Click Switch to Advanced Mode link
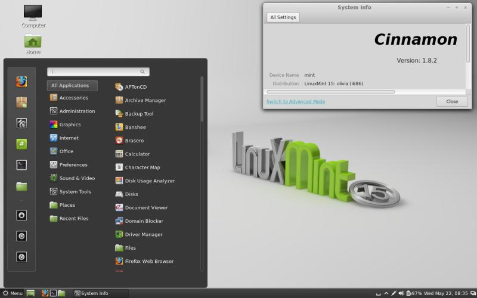This screenshot has height=298, width=477. pyautogui.click(x=296, y=101)
